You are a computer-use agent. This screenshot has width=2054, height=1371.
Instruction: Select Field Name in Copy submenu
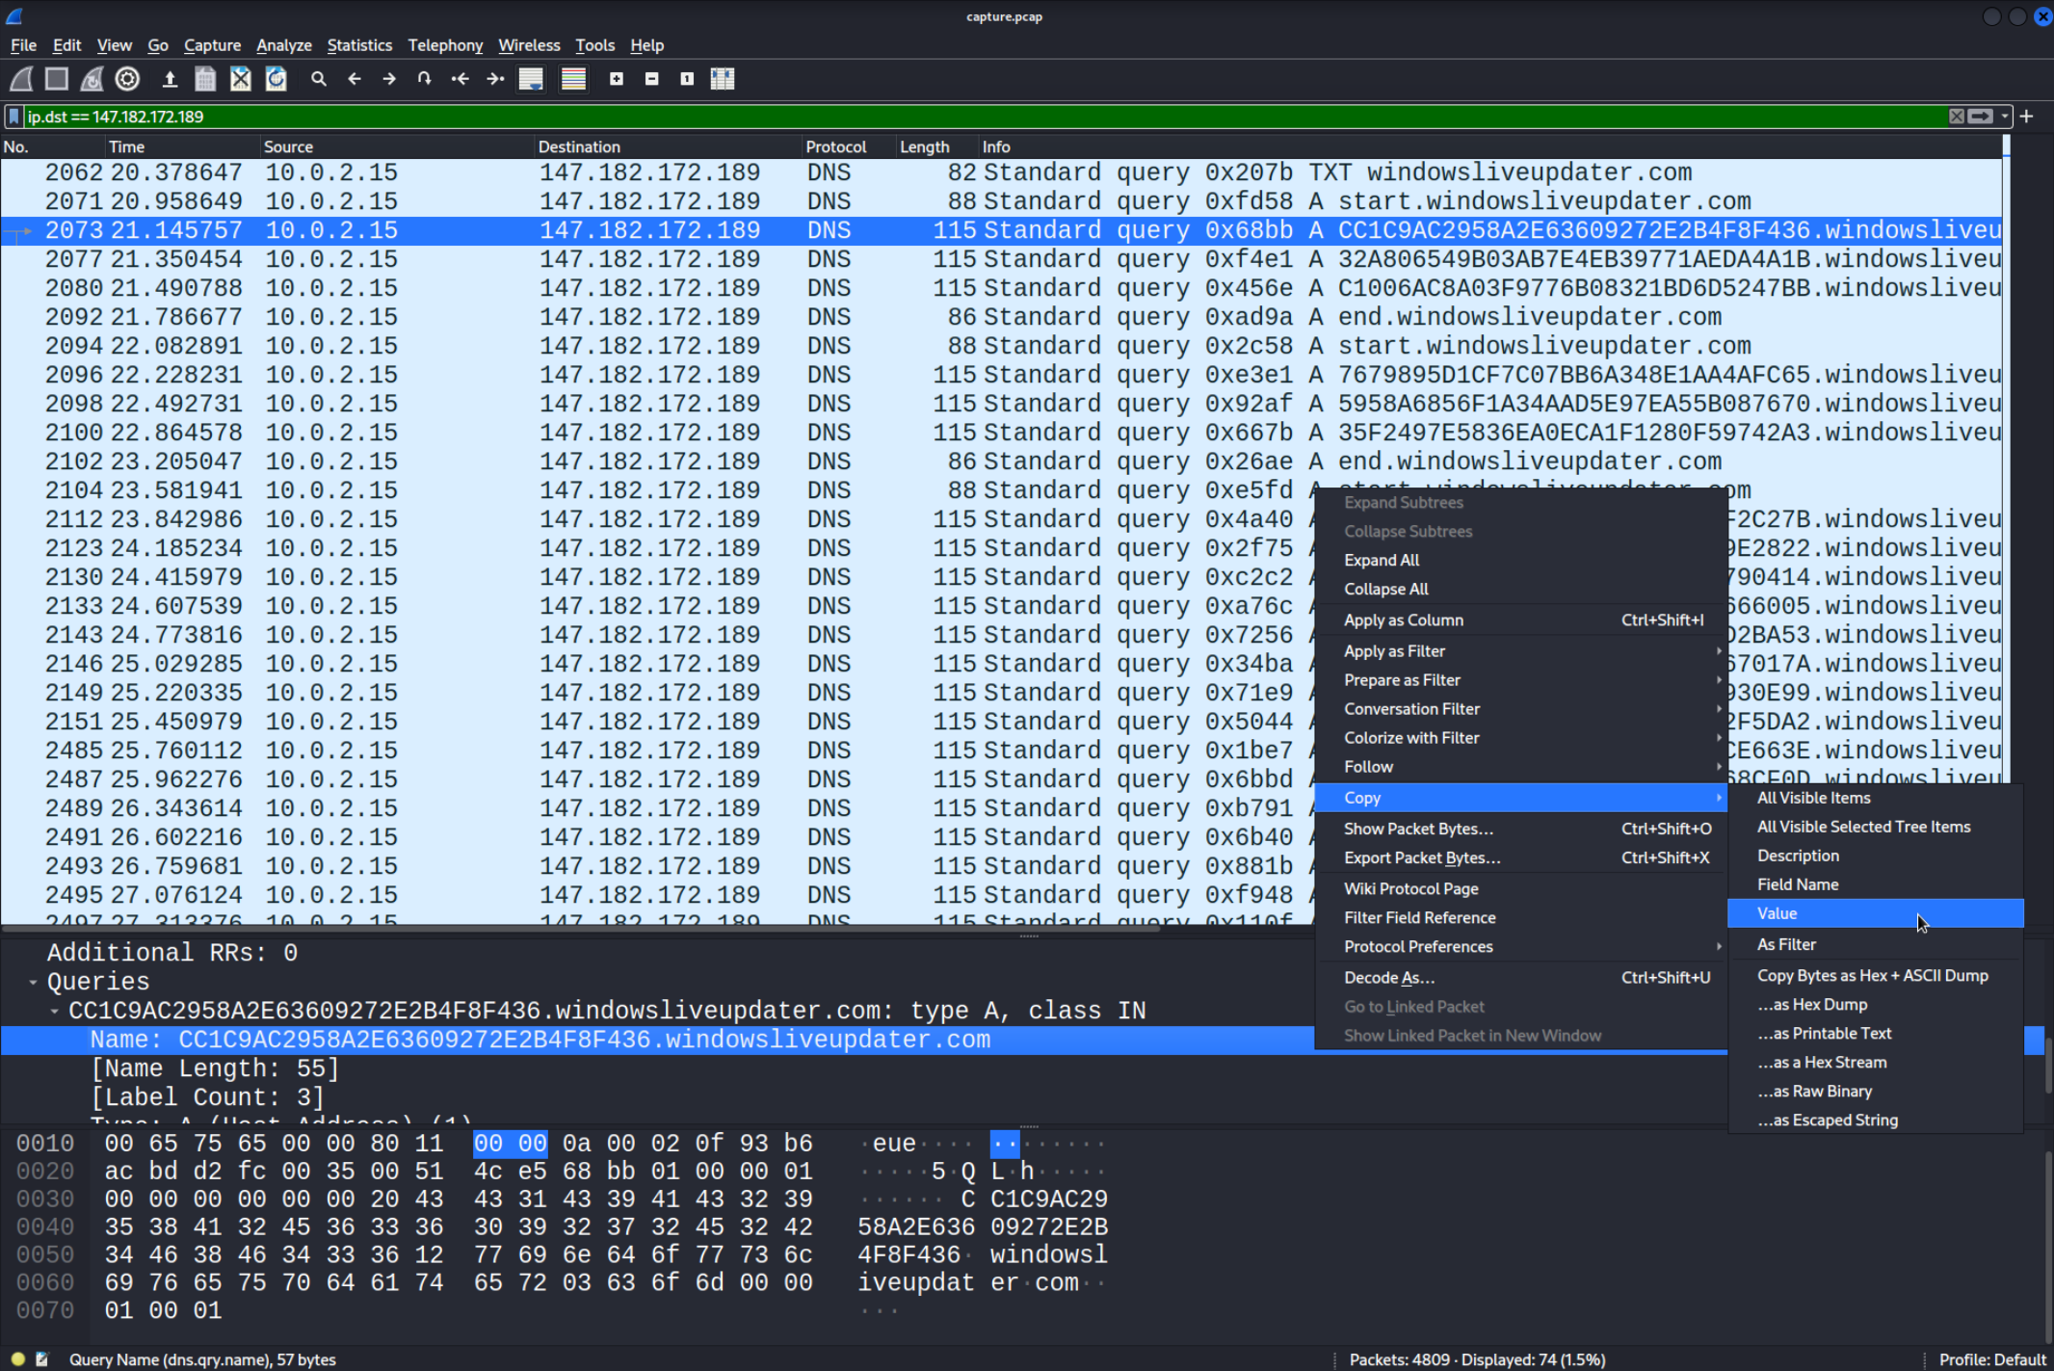[1875, 884]
